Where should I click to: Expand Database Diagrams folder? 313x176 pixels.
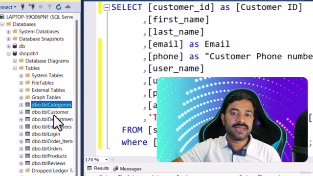15,61
